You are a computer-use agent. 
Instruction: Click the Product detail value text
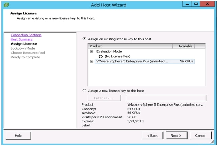pyautogui.click(x=166, y=104)
